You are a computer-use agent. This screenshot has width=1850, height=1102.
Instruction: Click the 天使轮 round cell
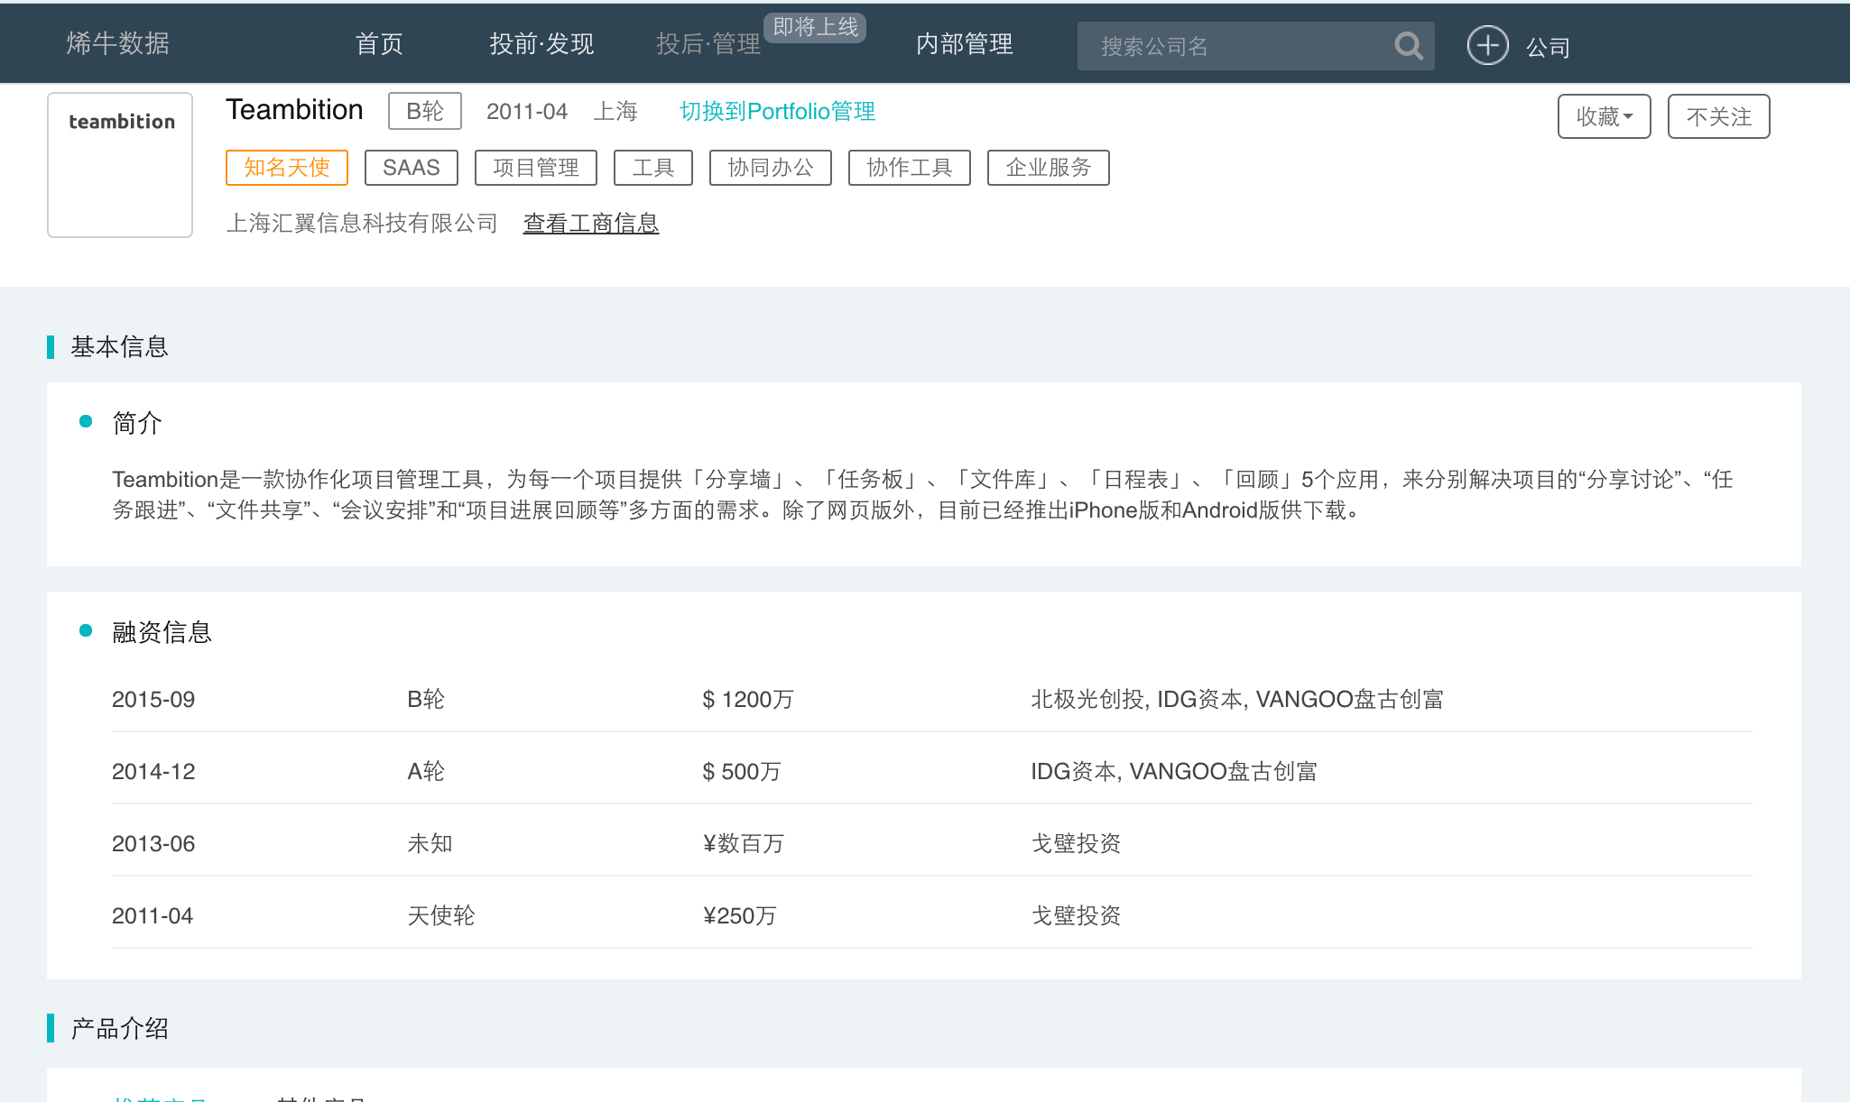point(440,915)
